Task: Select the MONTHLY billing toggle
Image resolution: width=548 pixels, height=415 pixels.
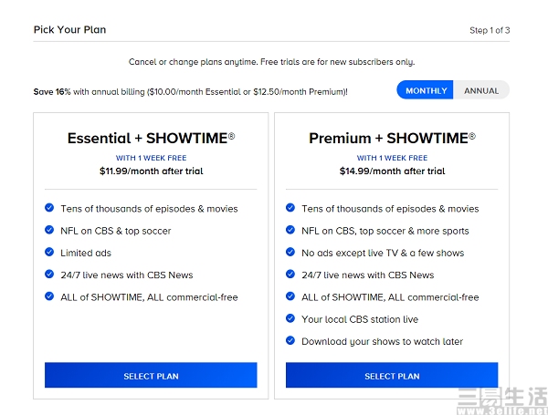Action: click(x=426, y=90)
